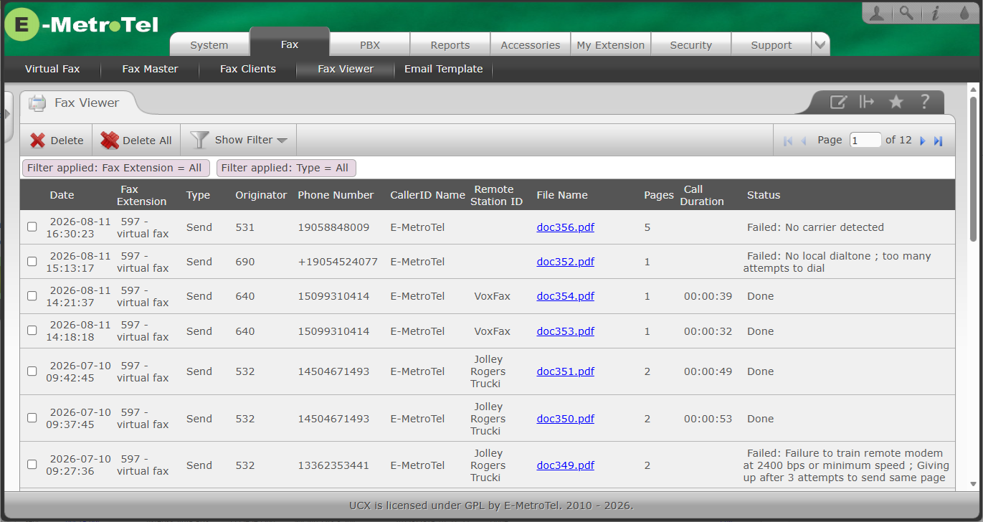The image size is (983, 522).
Task: Open the Email Template submenu
Action: pos(444,69)
